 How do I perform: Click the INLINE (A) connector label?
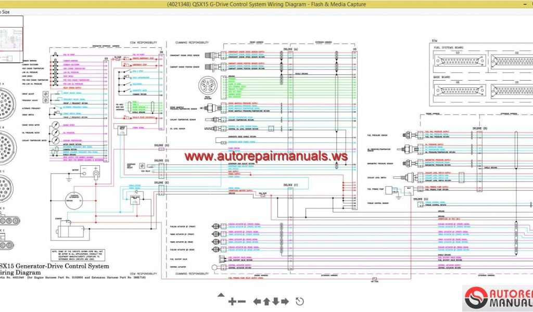289,49
